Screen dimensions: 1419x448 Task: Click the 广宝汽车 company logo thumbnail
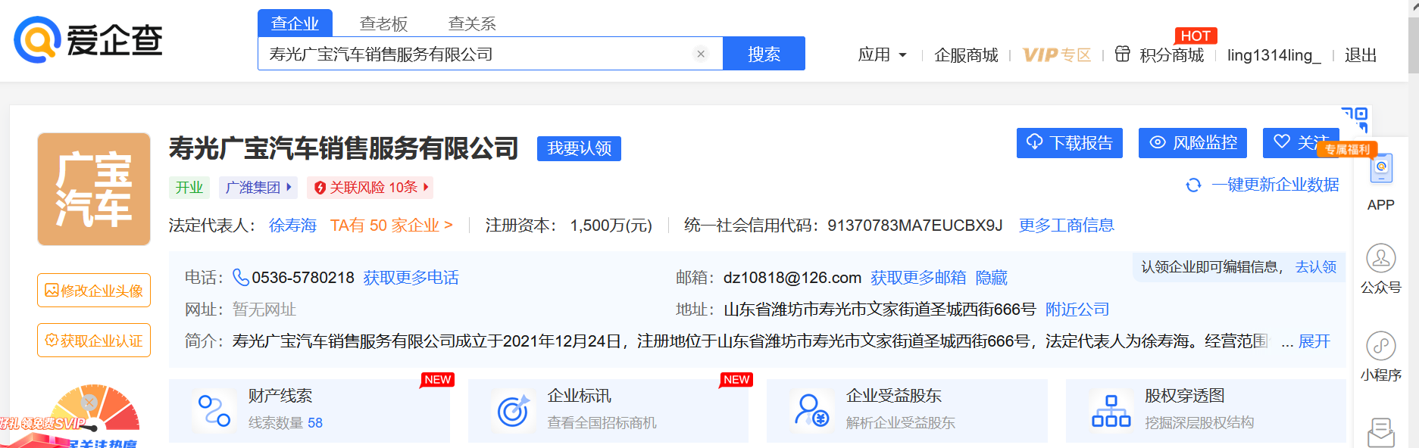[94, 189]
